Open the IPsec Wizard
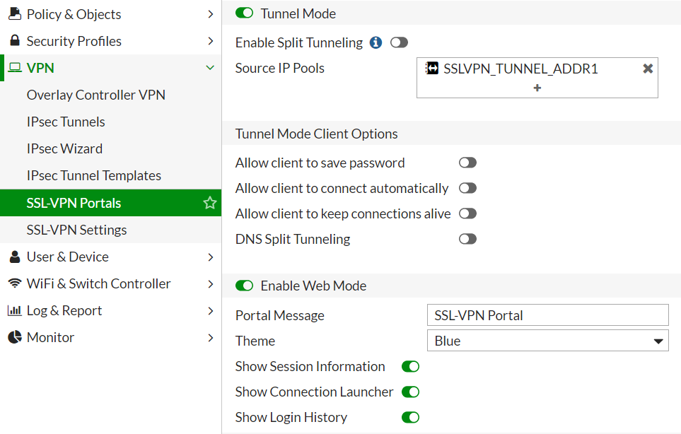This screenshot has height=434, width=681. (x=64, y=148)
